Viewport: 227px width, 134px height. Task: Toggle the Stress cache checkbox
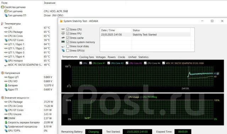[x=68, y=38]
